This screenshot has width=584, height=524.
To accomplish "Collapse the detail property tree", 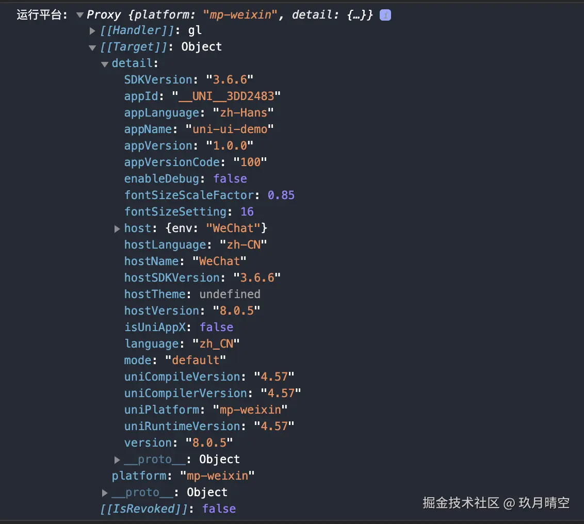I will 105,63.
